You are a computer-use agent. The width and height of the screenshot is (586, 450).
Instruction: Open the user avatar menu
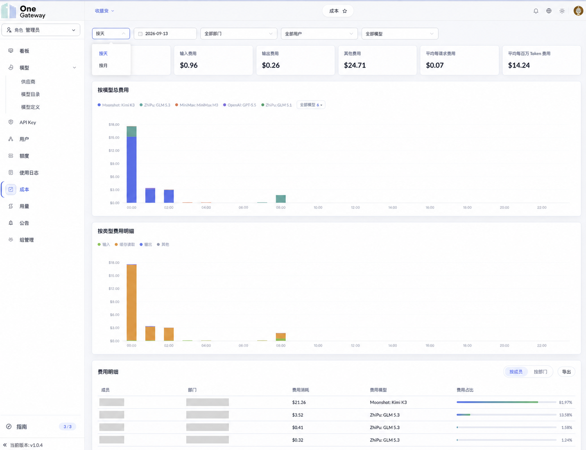[578, 11]
